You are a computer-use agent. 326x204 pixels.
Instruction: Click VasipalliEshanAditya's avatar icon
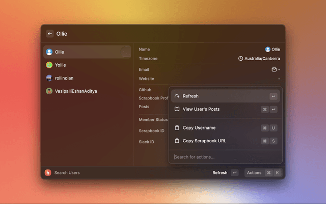click(49, 91)
